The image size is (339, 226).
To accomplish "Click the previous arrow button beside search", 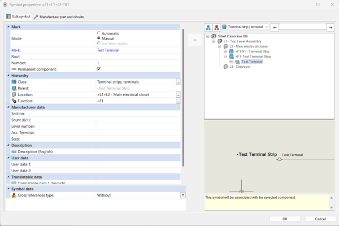I will [x=275, y=27].
